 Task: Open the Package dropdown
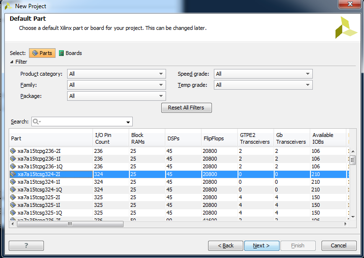click(116, 96)
